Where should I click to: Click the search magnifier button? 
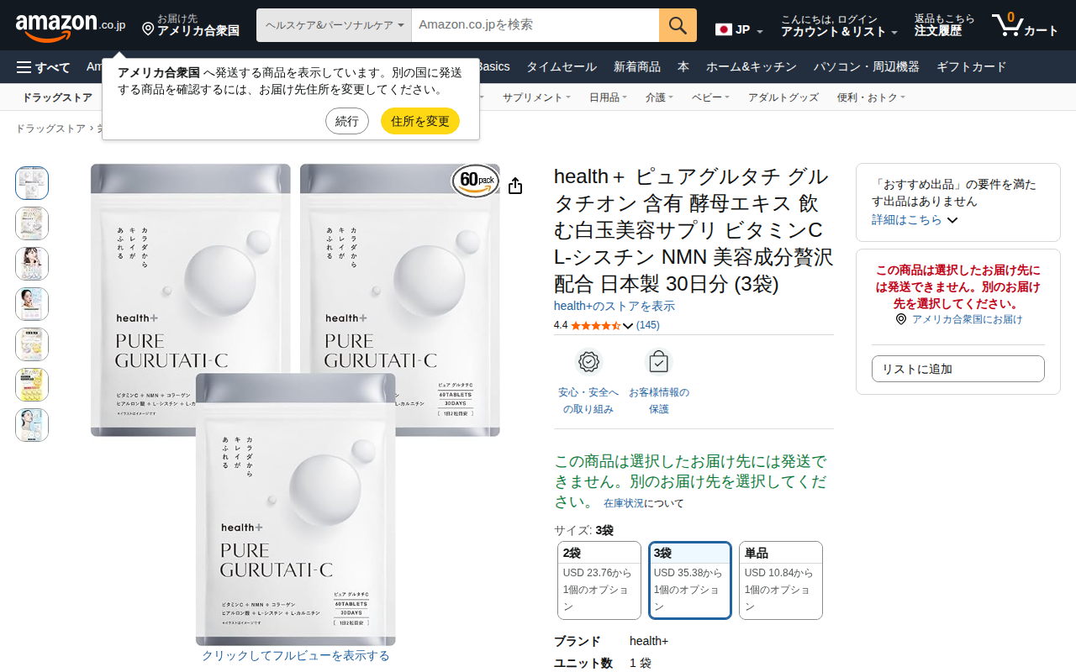(x=678, y=25)
